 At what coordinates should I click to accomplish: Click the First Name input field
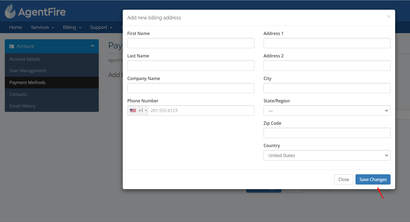[x=191, y=43]
